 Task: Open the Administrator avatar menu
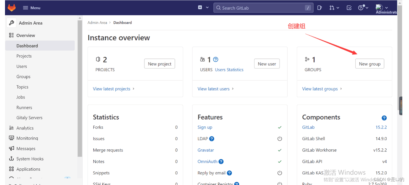[382, 7]
